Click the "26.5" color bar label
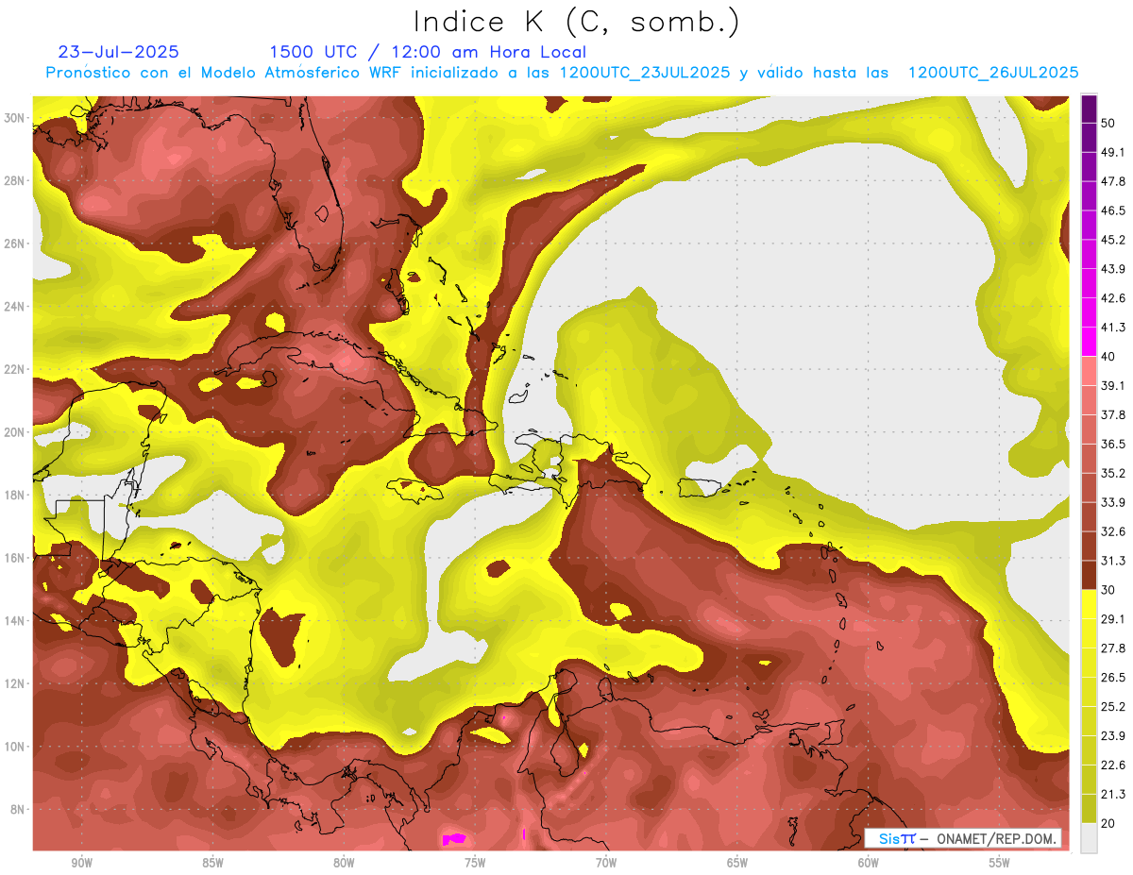 [1113, 677]
